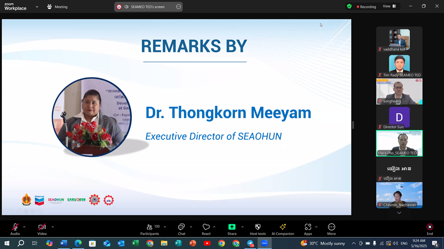The image size is (444, 249).
Task: Switch to the Meeting tab
Action: [57, 7]
